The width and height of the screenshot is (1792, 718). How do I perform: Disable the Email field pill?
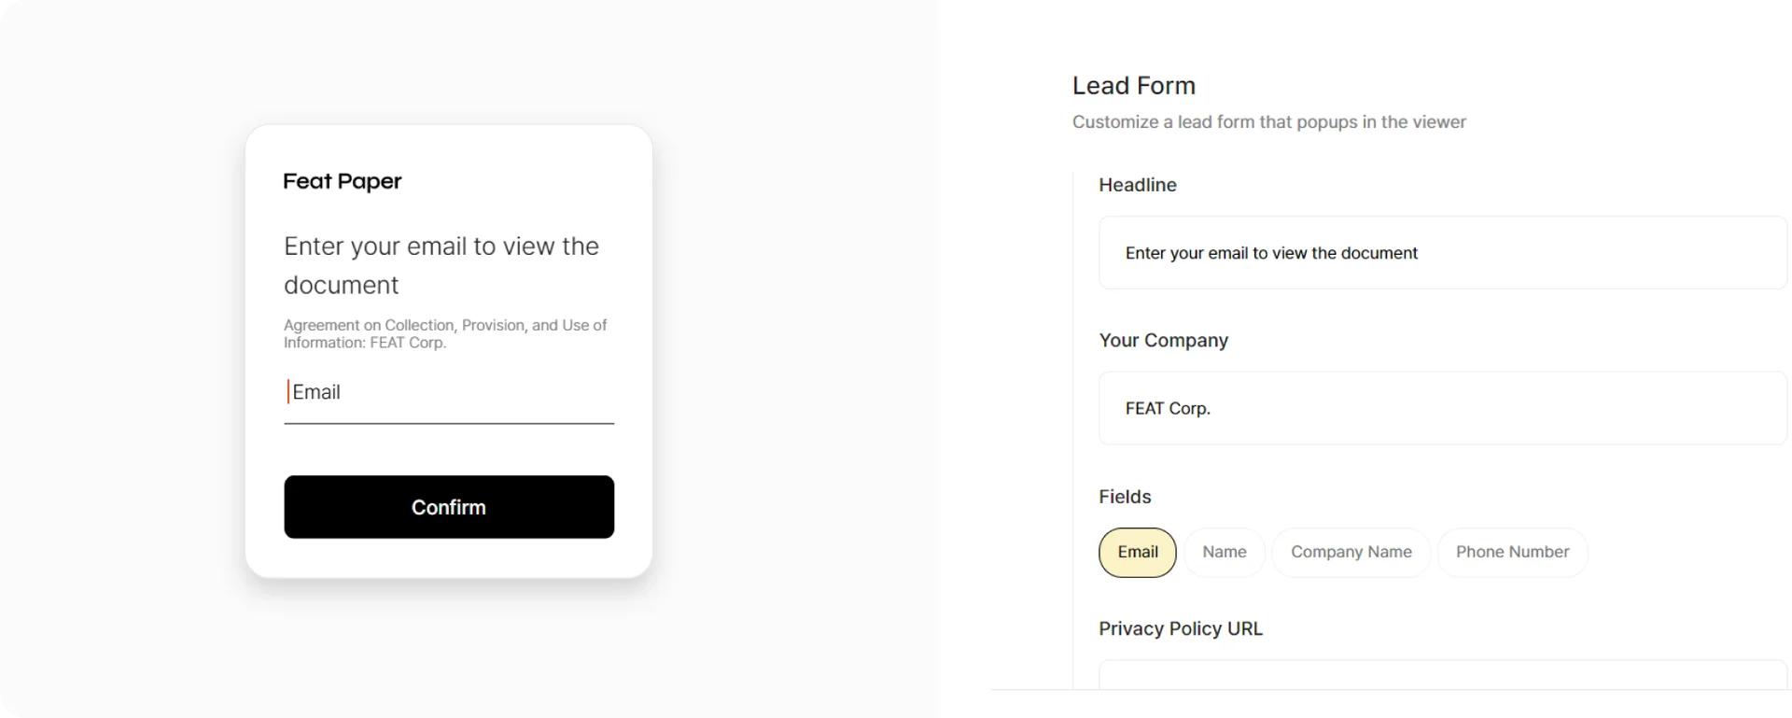coord(1137,552)
